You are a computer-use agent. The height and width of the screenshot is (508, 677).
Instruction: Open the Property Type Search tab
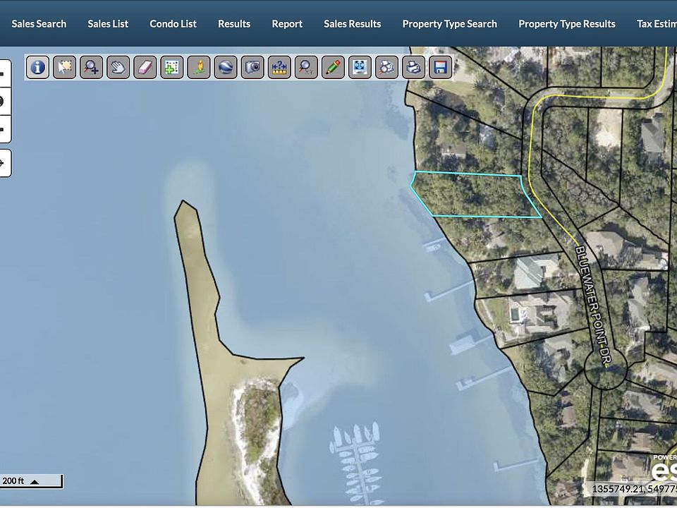pos(449,24)
